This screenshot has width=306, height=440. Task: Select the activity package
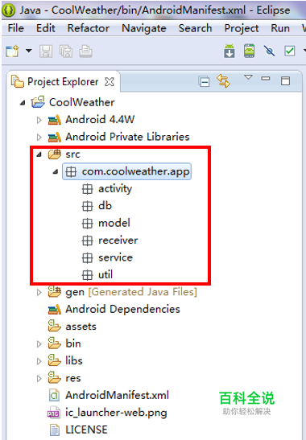[x=115, y=188]
